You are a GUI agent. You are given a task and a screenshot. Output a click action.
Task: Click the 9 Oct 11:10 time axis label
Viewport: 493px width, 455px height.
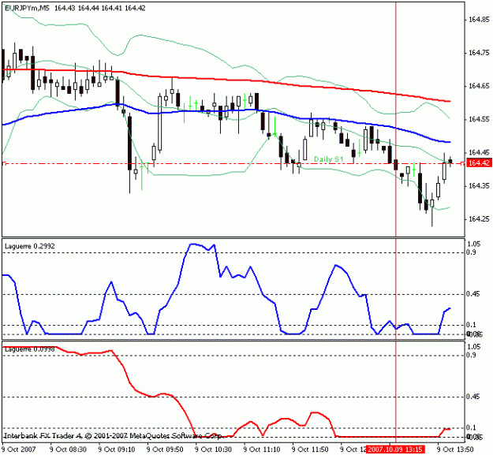(262, 449)
